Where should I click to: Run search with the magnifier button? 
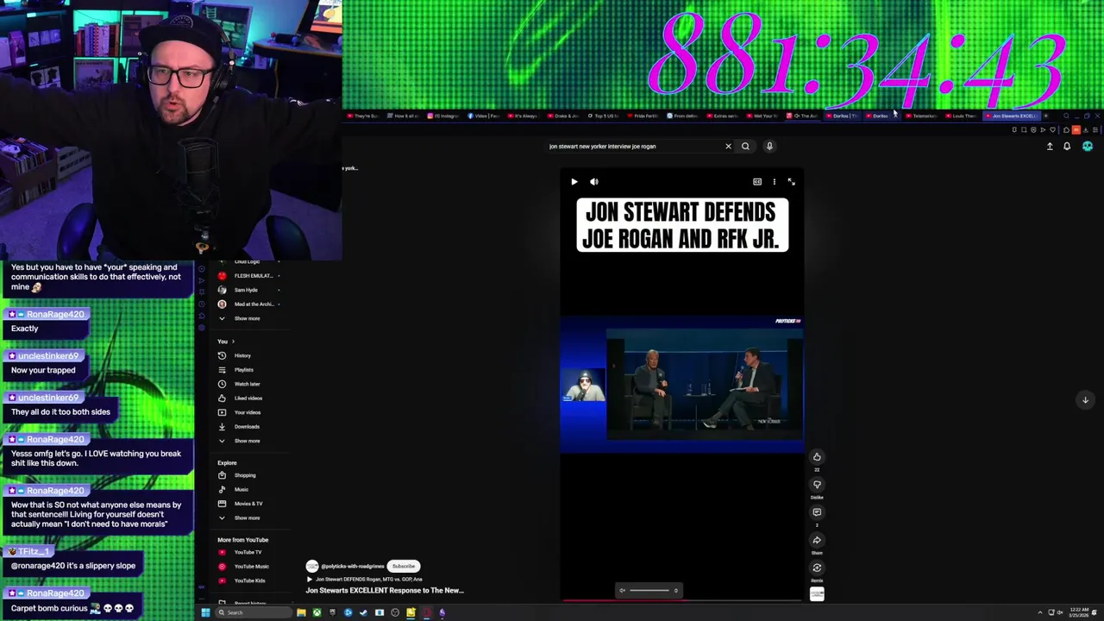pos(745,147)
